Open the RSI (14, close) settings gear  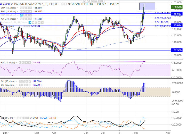pos(23,62)
